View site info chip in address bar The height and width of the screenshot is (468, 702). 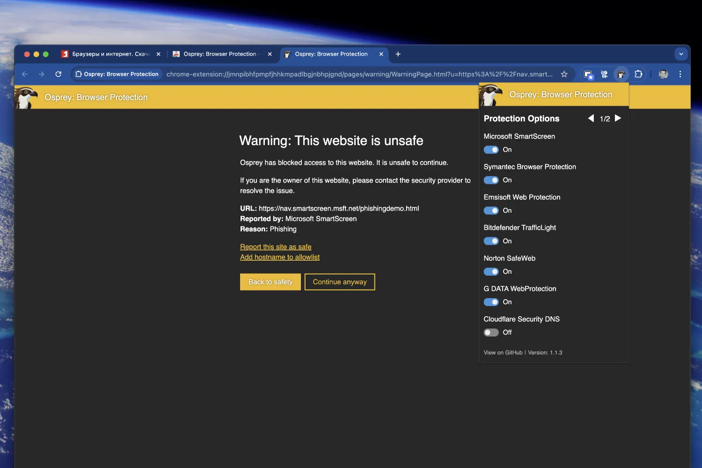point(117,74)
